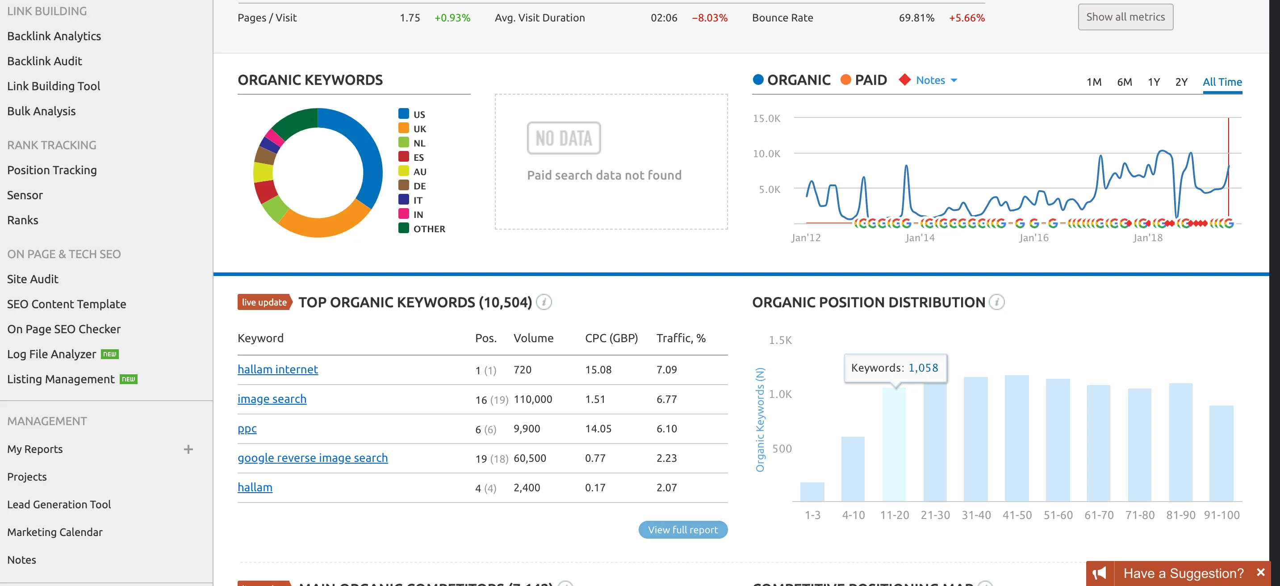Click the NEW badge beside Log File Analyzer
The height and width of the screenshot is (586, 1280).
point(110,354)
